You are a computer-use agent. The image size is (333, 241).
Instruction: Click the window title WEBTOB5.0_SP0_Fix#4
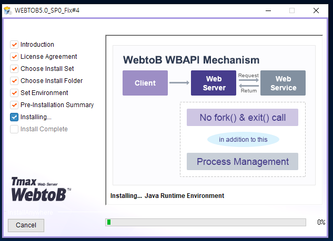(x=47, y=11)
